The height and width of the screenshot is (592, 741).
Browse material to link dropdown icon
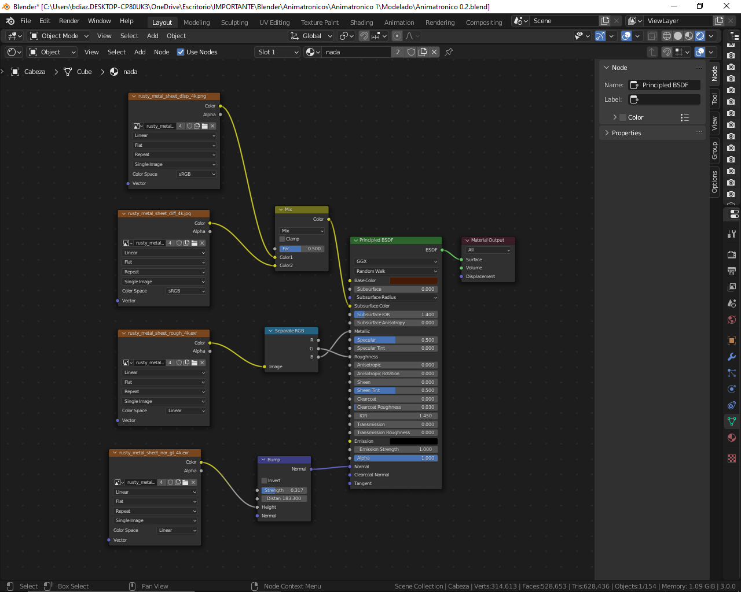click(313, 52)
